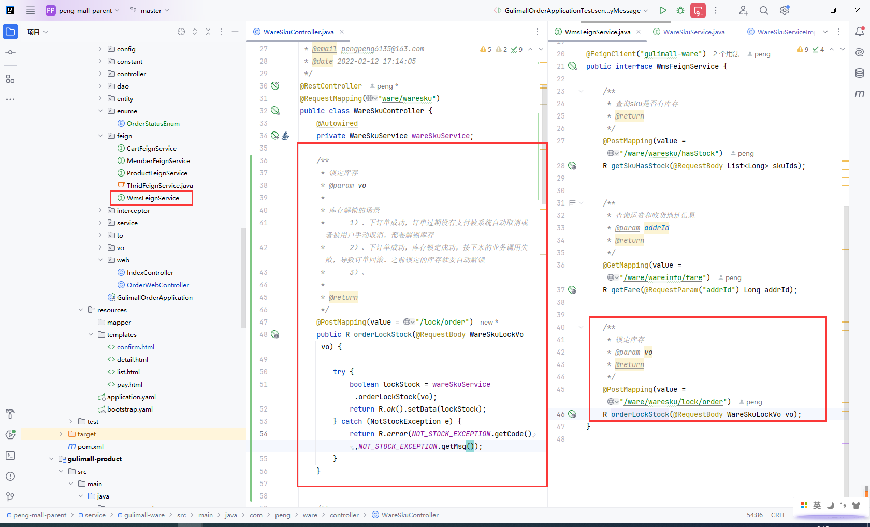This screenshot has height=527, width=870.
Task: Click Project panel vertical scrollbar
Action: point(243,278)
